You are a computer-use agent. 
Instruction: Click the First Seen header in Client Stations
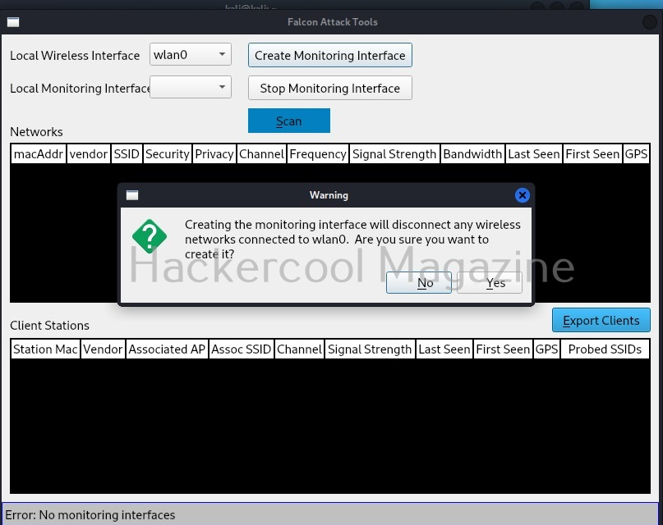[x=503, y=349]
